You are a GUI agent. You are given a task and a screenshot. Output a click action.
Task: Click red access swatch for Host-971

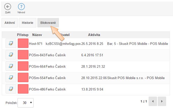pyautogui.click(x=23, y=44)
